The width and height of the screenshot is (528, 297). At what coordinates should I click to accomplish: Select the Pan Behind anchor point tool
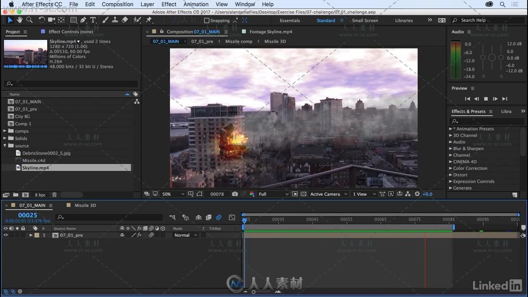tap(61, 20)
